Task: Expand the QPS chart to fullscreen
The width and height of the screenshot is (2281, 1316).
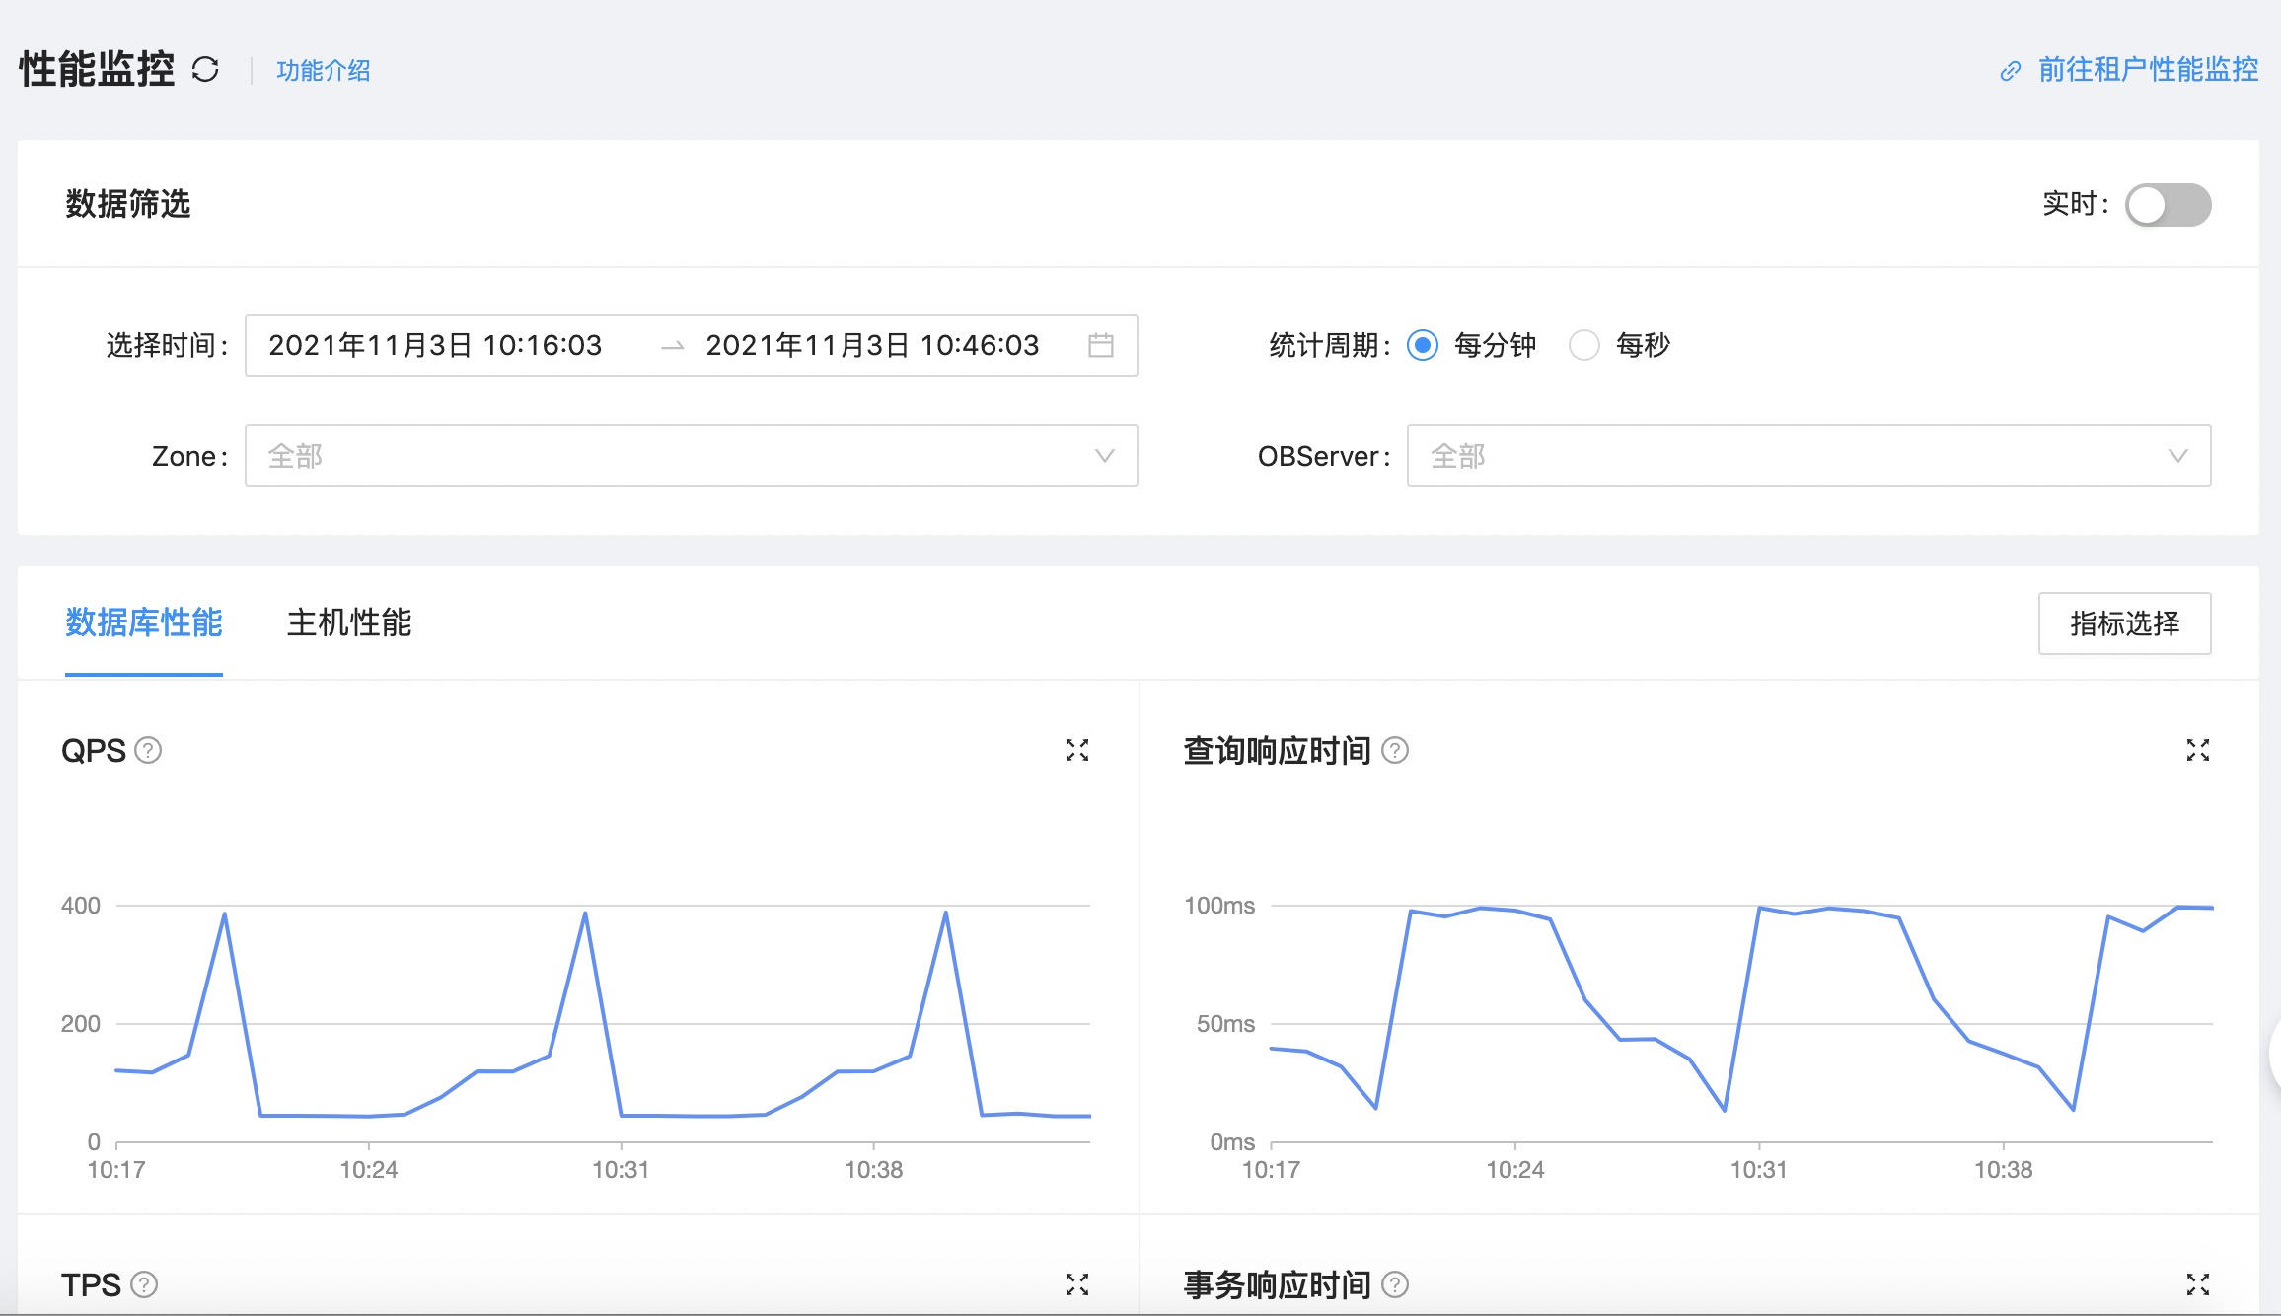Action: (x=1077, y=751)
